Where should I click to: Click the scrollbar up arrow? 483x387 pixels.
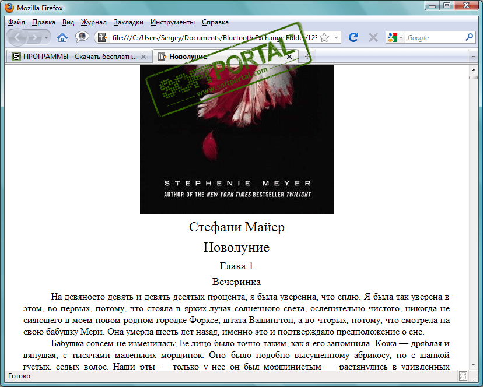tap(474, 69)
